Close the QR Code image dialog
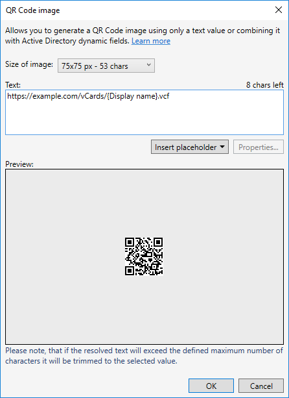The image size is (289, 398). (279, 10)
